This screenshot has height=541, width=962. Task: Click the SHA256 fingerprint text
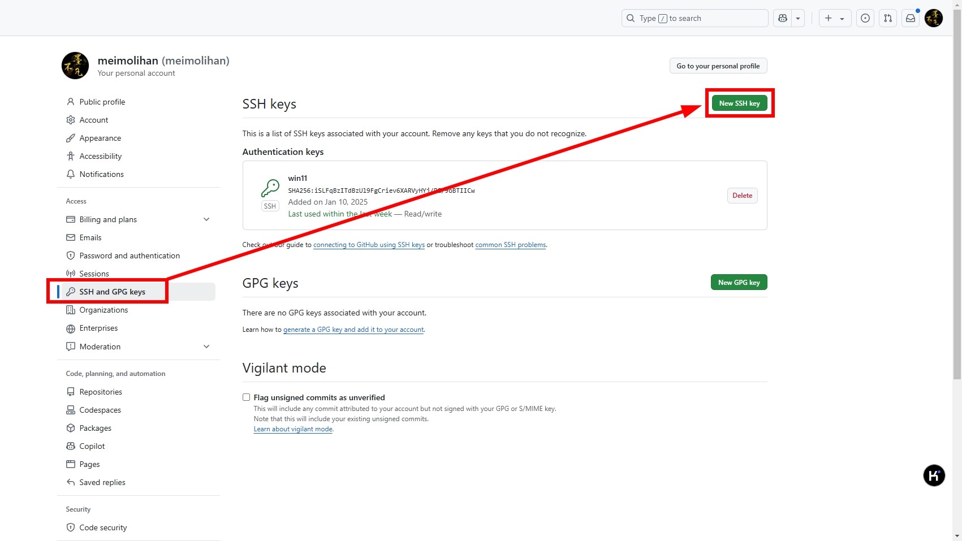coord(381,191)
